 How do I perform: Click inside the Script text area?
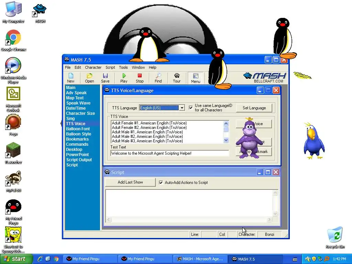(189, 203)
